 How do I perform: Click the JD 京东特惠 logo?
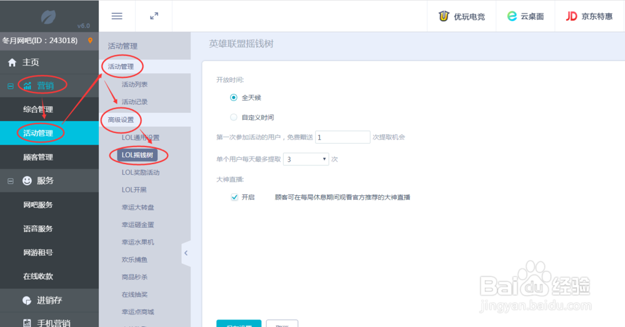coord(571,16)
